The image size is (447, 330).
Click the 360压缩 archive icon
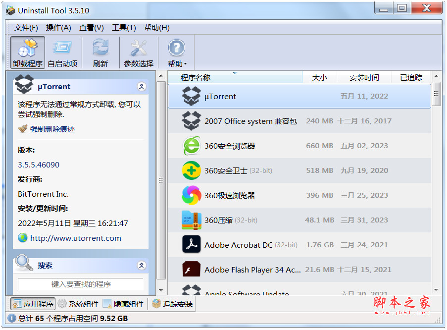(191, 220)
